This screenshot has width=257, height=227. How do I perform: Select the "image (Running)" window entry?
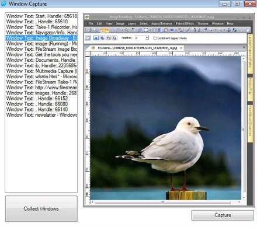41,44
